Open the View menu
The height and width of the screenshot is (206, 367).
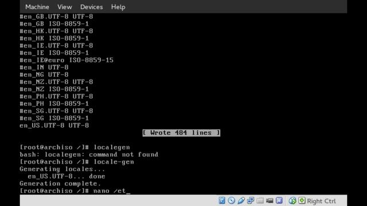tap(65, 7)
